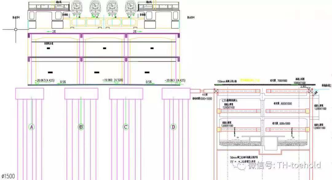
Task: Click the axis bubble labeled A
Action: point(31,127)
